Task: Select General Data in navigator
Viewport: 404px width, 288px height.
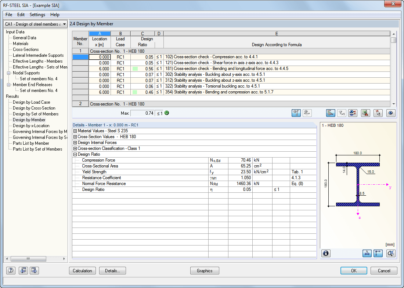Action: (25, 38)
